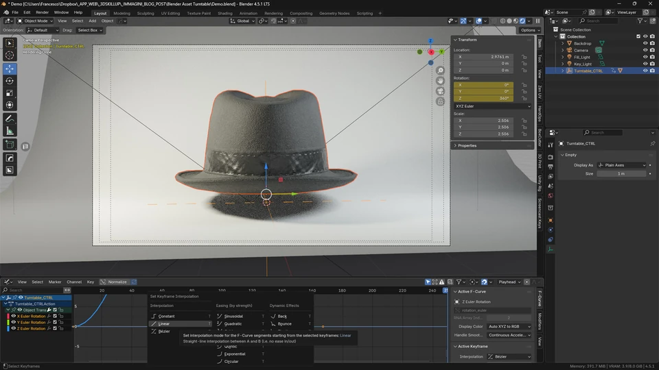The width and height of the screenshot is (659, 370).
Task: Open the Active Keyframe Interpolation dropdown
Action: click(x=509, y=356)
